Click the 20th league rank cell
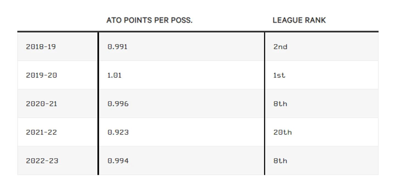Viewport: 401px width, 182px height. pos(282,132)
